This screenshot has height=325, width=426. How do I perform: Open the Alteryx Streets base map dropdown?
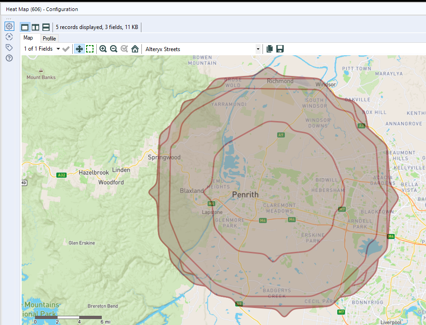click(x=258, y=48)
